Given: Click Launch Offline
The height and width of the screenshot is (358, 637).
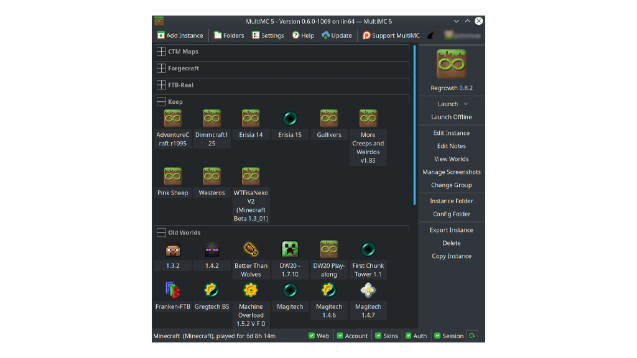Looking at the screenshot, I should pyautogui.click(x=452, y=117).
